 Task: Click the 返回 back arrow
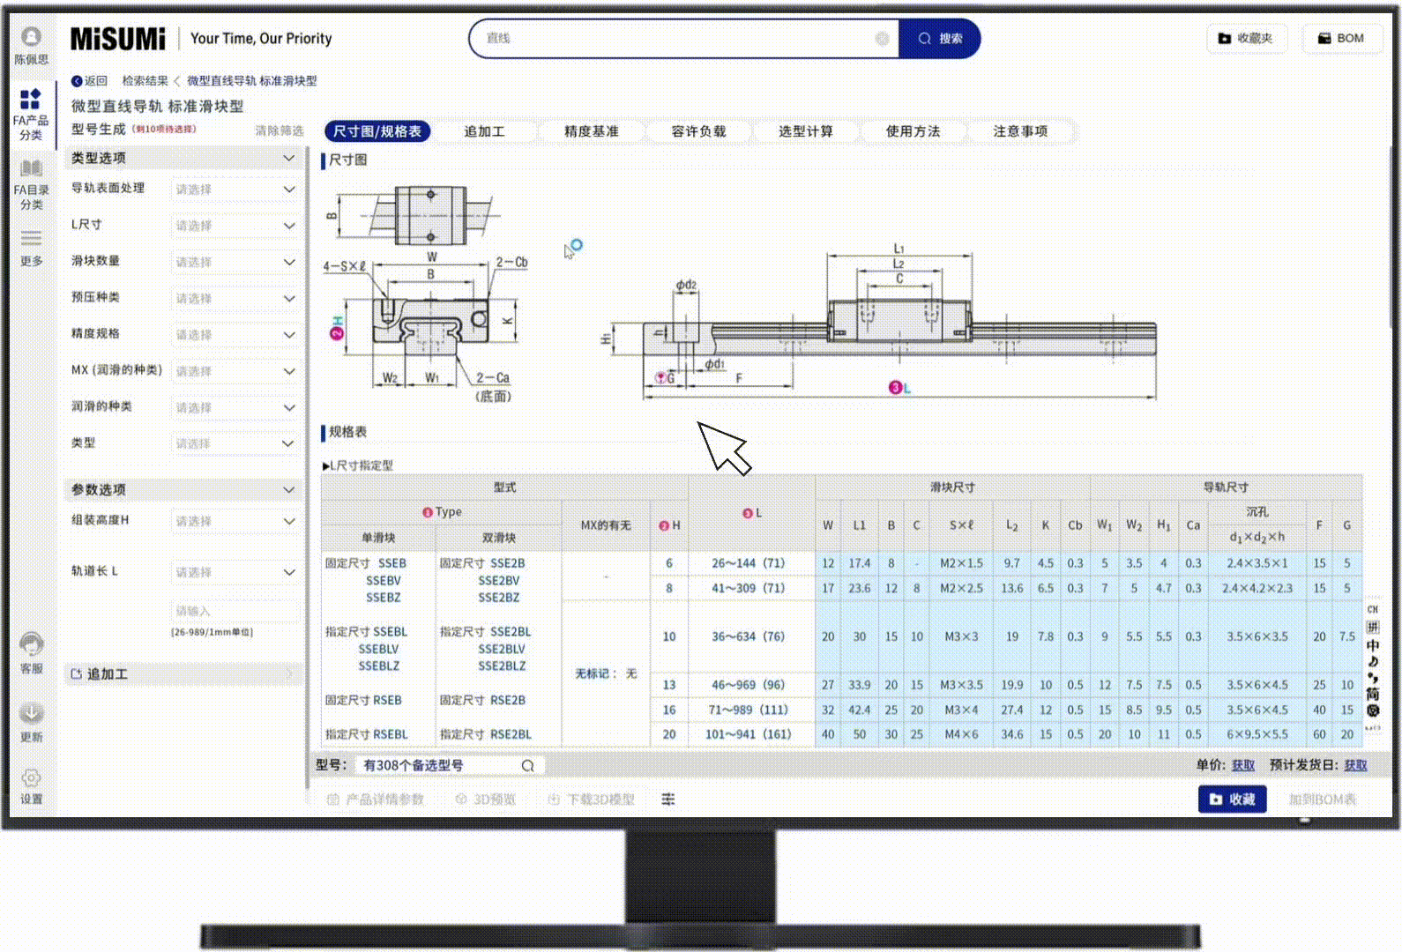(x=89, y=81)
